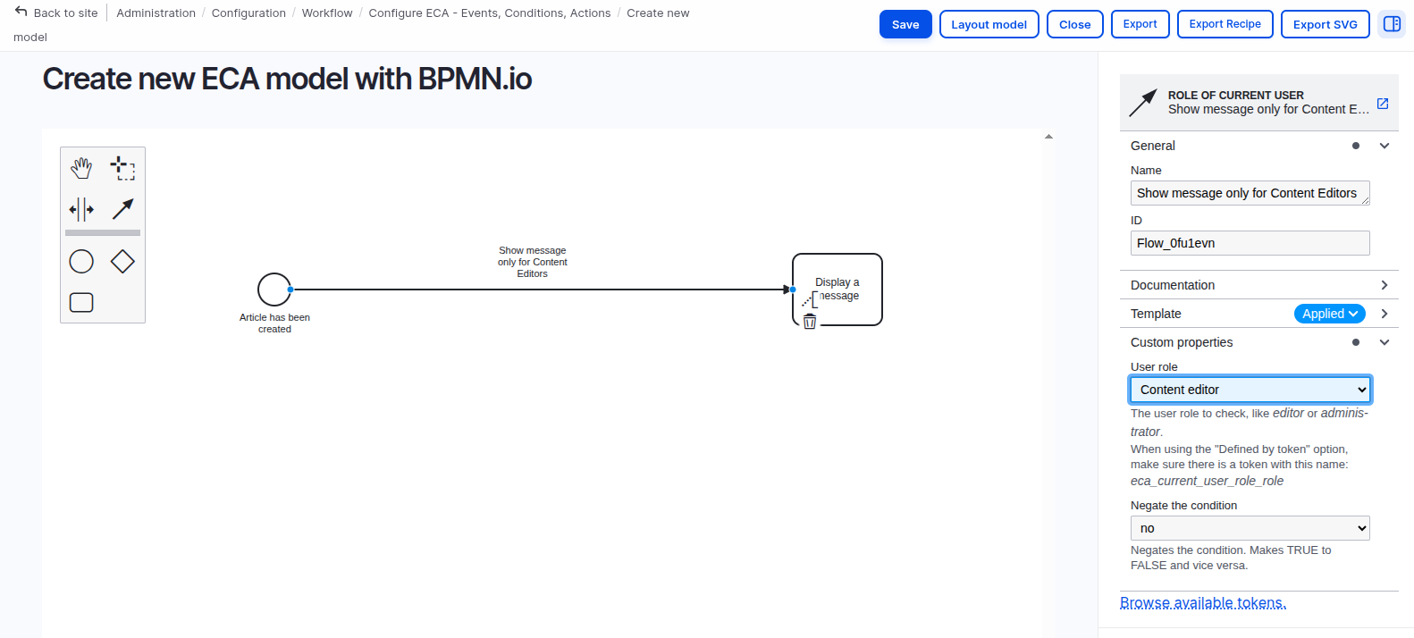
Task: Collapse the General section
Action: point(1384,146)
